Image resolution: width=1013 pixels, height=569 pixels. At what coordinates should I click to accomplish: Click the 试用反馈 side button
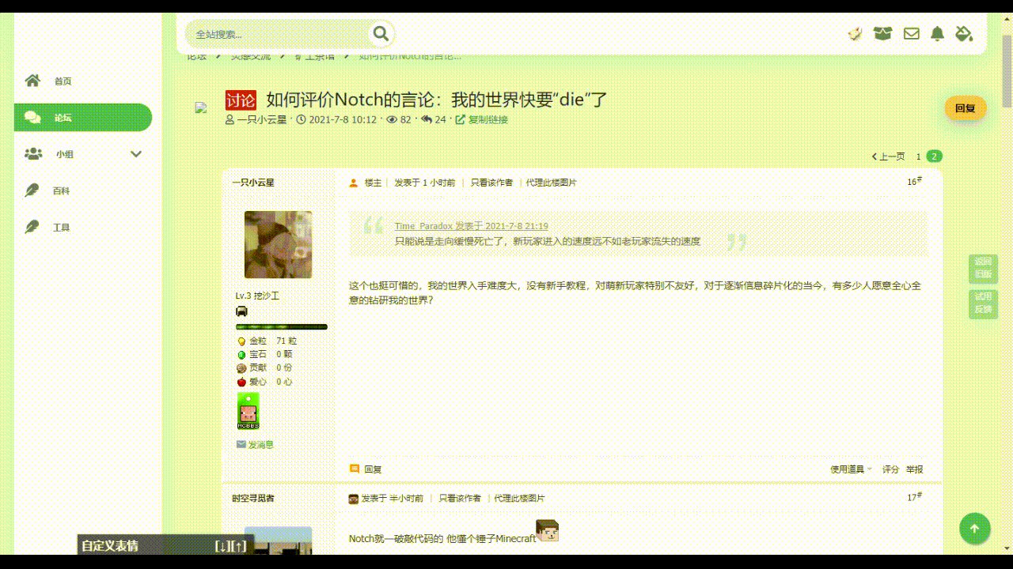(x=983, y=303)
